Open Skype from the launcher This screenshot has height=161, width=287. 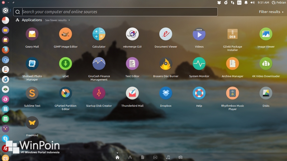click(5, 138)
